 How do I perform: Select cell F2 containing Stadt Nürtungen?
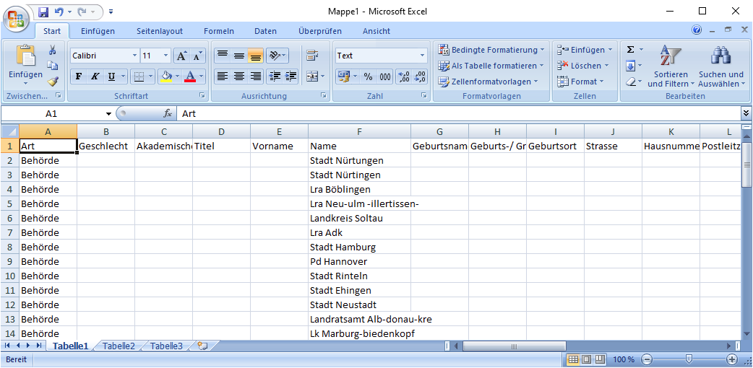pos(359,160)
